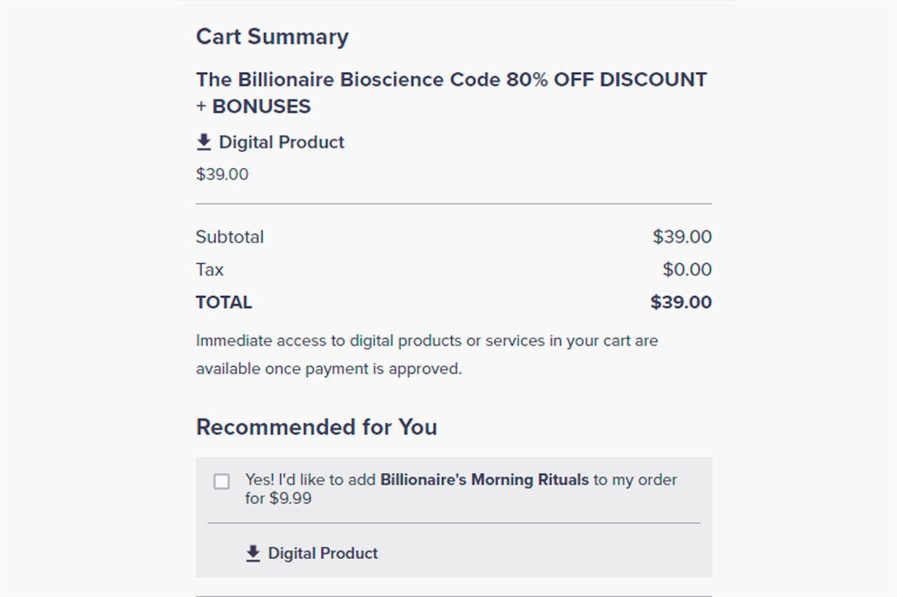Tick the Billionaire's Morning Rituals add-on checkbox
Viewport: 897px width, 597px height.
pyautogui.click(x=221, y=482)
